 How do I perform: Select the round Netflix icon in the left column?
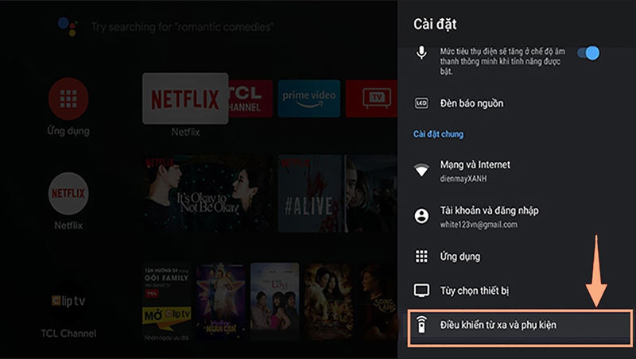(68, 193)
